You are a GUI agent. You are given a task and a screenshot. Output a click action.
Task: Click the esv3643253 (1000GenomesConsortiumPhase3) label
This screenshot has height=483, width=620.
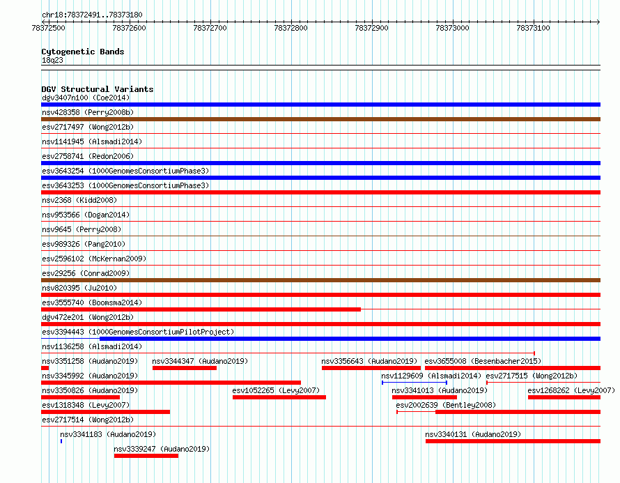pos(125,185)
